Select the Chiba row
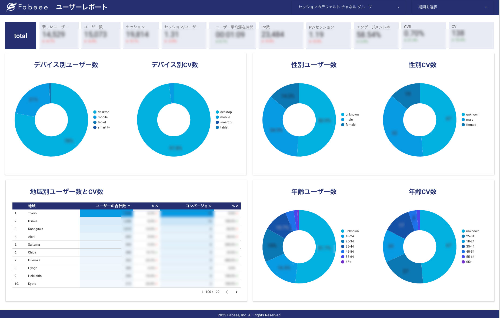 (126, 252)
